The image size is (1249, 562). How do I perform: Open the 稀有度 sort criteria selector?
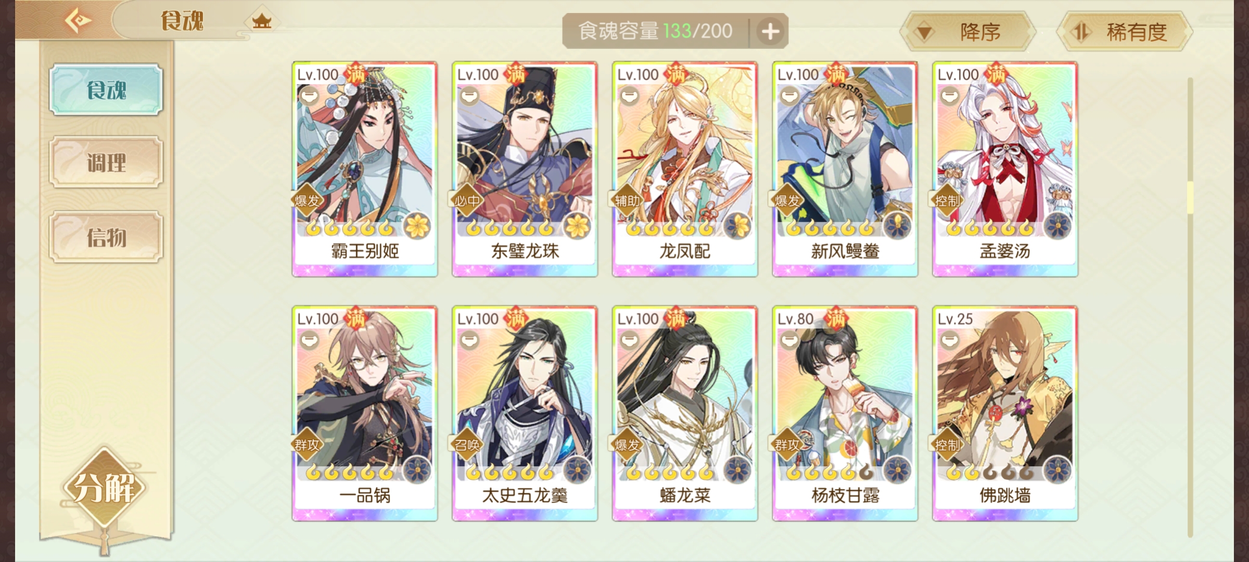click(1124, 32)
